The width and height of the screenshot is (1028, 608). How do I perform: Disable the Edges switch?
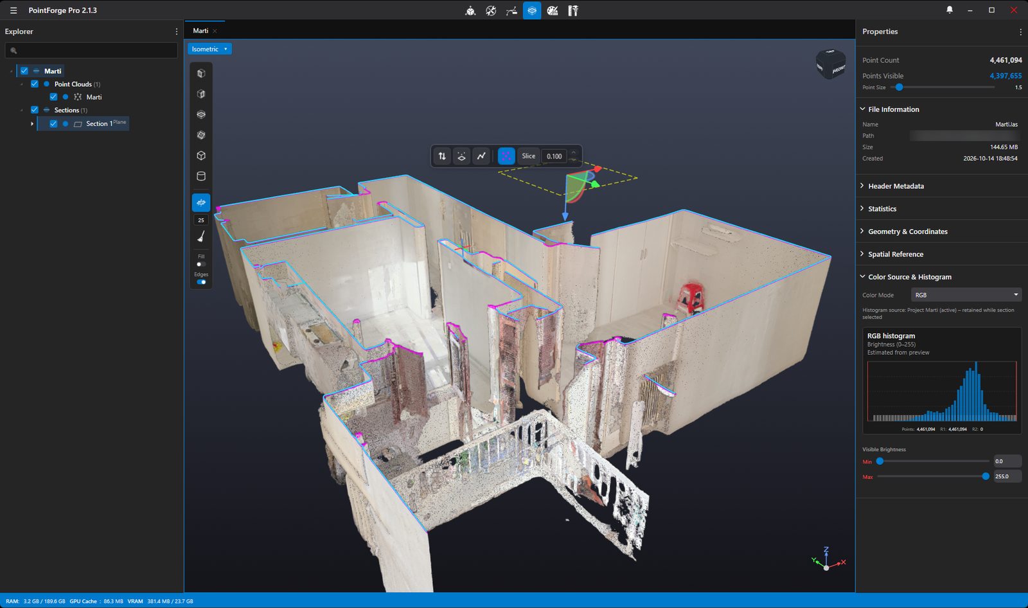coord(201,282)
